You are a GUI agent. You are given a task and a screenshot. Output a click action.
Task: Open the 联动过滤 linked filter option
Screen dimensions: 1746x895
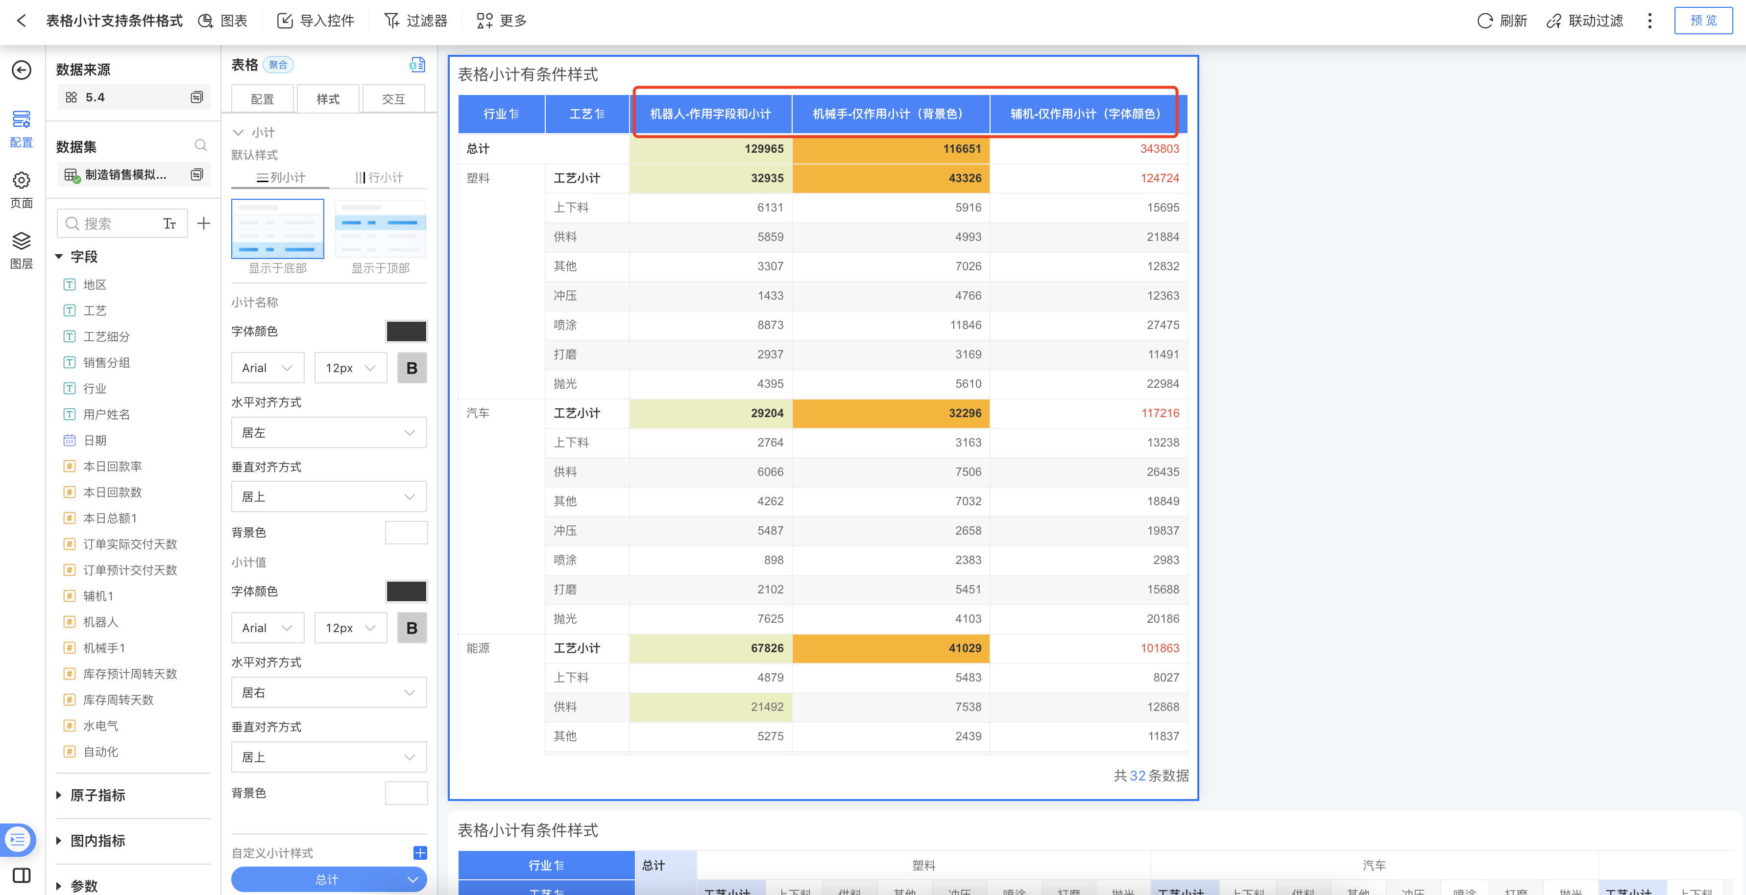(1585, 21)
